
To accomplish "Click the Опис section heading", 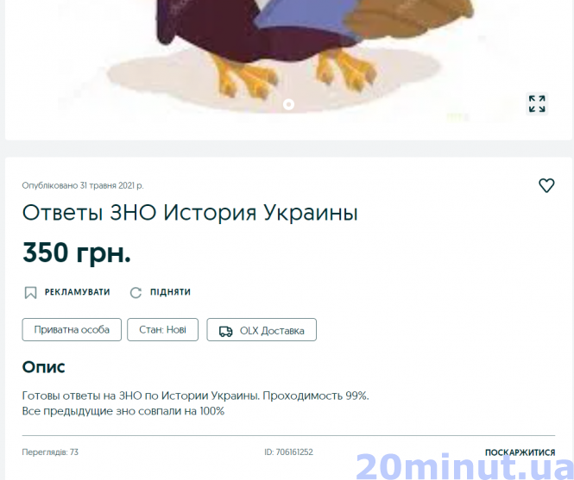I will [x=43, y=367].
